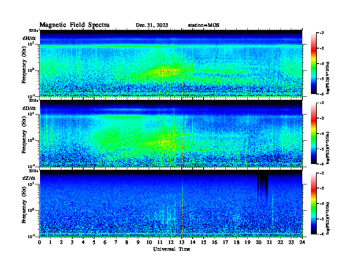Viewport: 360px width, 278px height.
Task: Click hour 3 on the Universal Time axis
Action: tap(72, 243)
